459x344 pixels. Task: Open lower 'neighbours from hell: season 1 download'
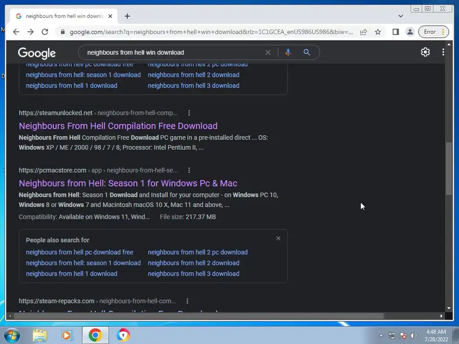coord(83,263)
